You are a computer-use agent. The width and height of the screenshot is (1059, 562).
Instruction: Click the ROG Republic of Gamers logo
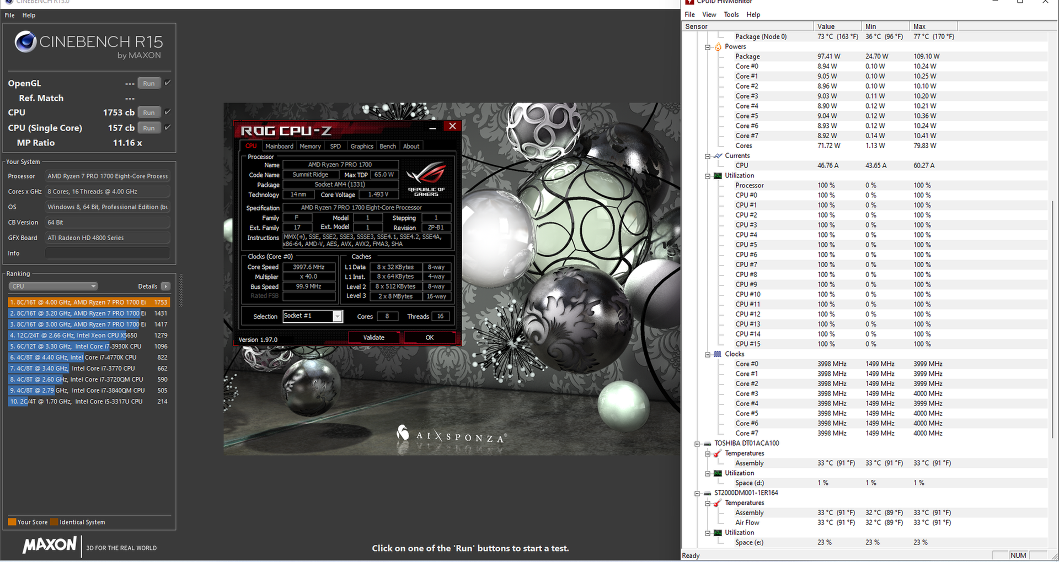[x=426, y=179]
